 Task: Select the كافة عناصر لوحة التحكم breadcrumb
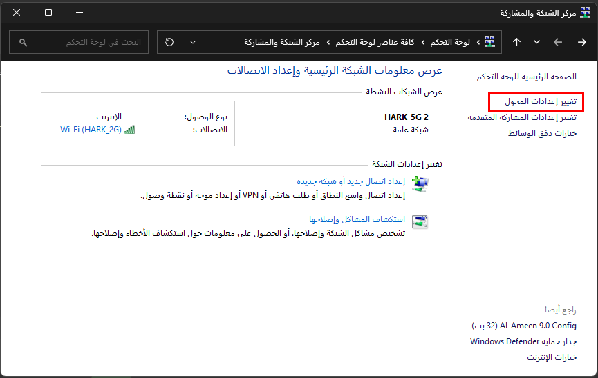[x=375, y=42]
